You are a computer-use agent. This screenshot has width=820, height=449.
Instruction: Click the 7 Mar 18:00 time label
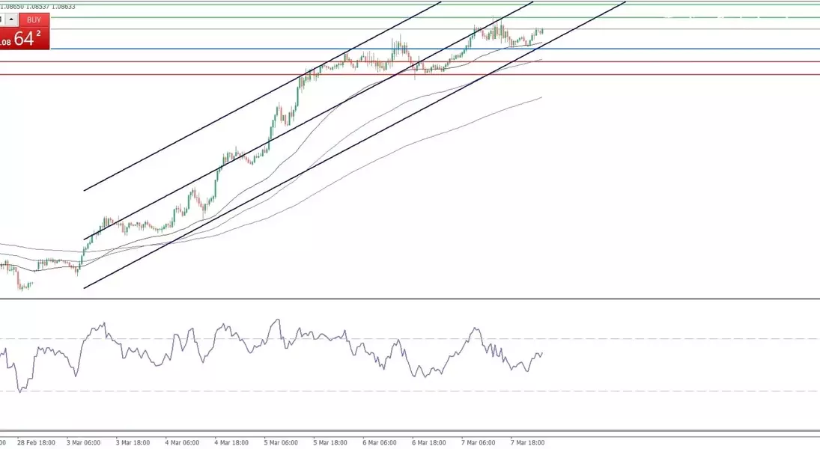pyautogui.click(x=527, y=442)
